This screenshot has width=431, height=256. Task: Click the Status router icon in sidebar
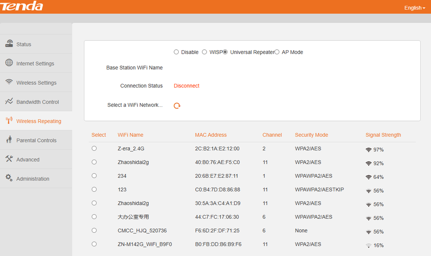click(x=9, y=43)
